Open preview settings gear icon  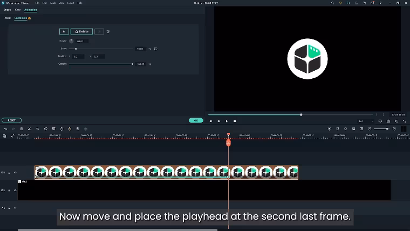click(397, 121)
